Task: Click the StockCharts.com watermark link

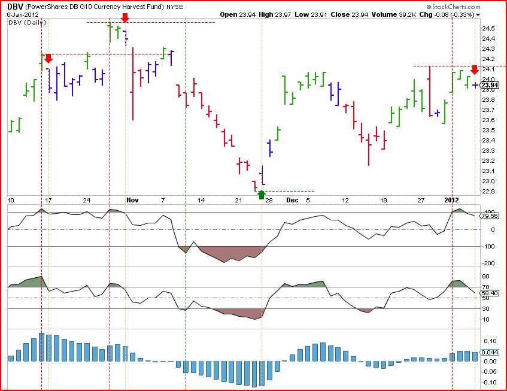Action: [453, 7]
